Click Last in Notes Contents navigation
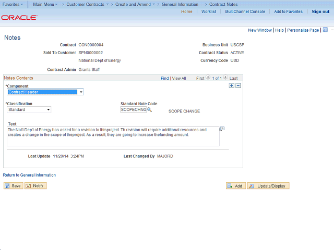This screenshot has height=250, width=334. tap(233, 78)
